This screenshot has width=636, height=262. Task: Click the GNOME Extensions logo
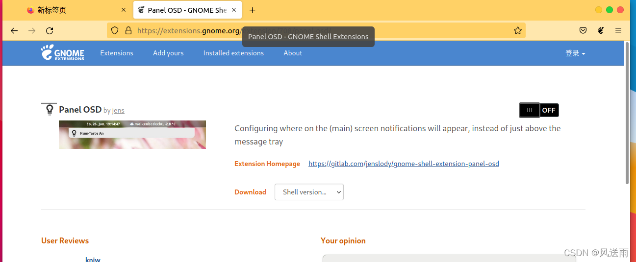(x=63, y=53)
